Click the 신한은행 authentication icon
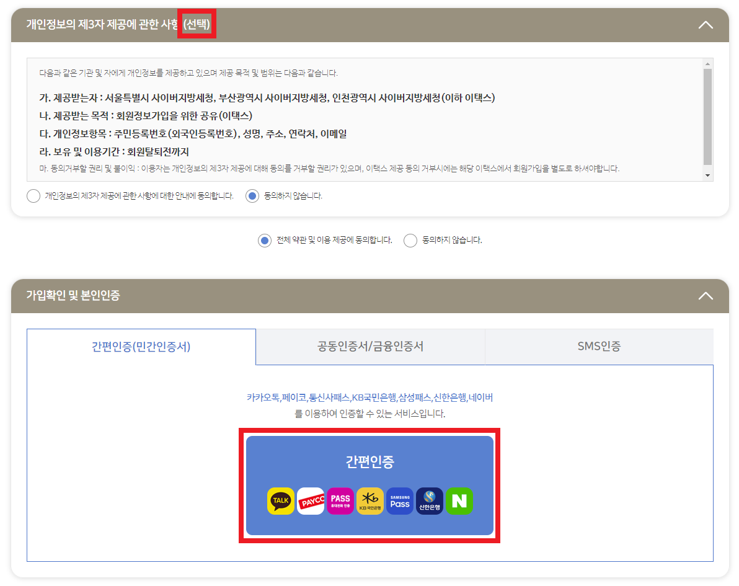 pos(430,500)
